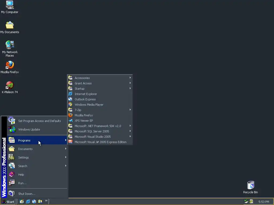Click the yellow document tray icon
Image resolution: width=274 pixels, height=205 pixels.
pyautogui.click(x=251, y=202)
